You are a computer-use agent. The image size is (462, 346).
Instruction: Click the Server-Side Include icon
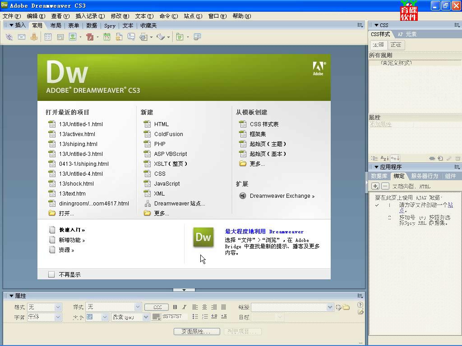pos(119,37)
